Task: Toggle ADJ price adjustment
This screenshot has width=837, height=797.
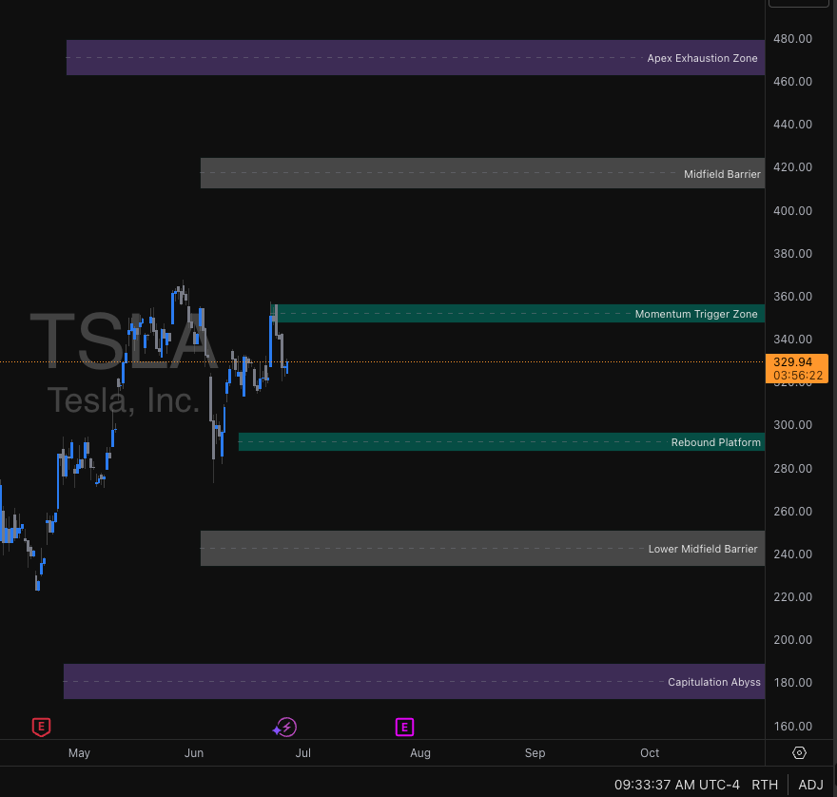Action: 810,785
